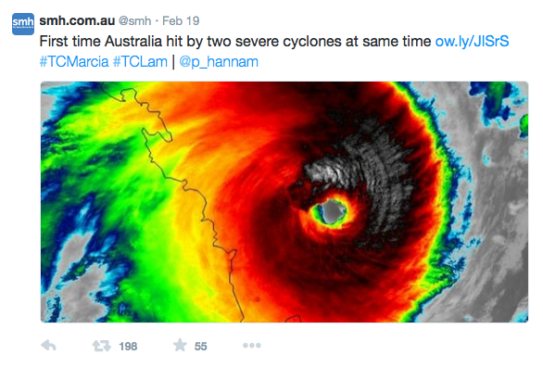Image resolution: width=543 pixels, height=367 pixels.
Task: Open the more options ellipsis menu
Action: (252, 345)
